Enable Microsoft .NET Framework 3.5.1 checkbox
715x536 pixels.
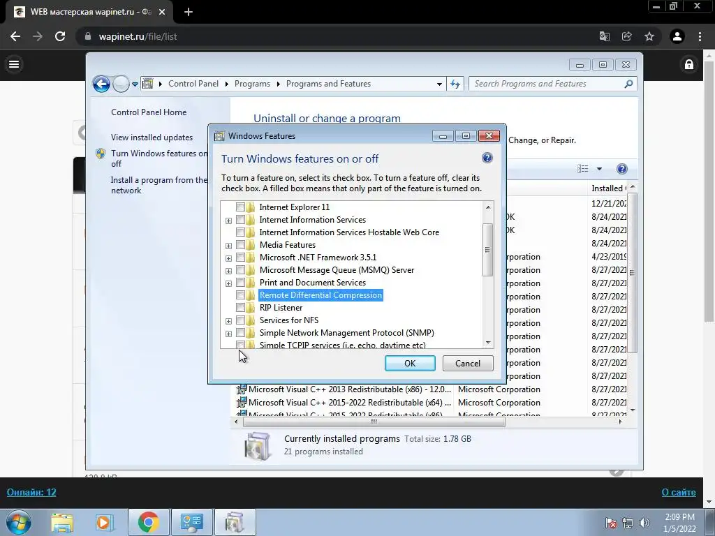pos(240,257)
